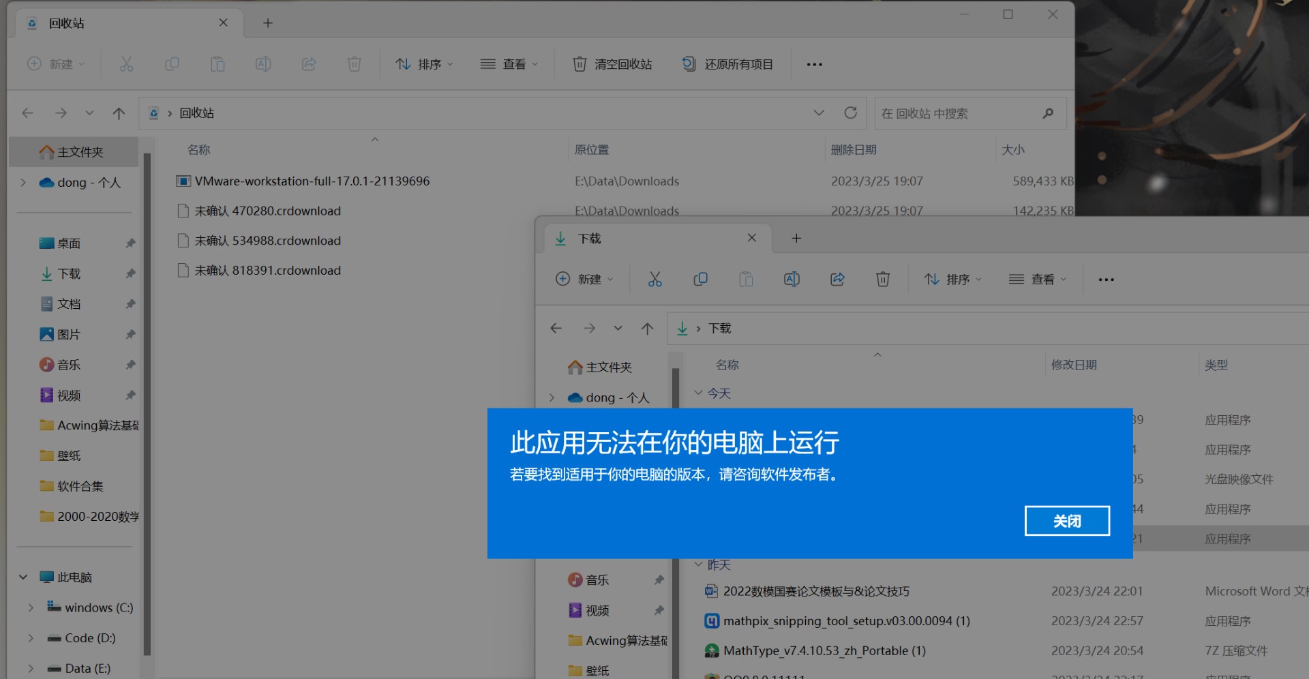
Task: Click search magnifier icon in Recycle Bin window
Action: point(1049,113)
